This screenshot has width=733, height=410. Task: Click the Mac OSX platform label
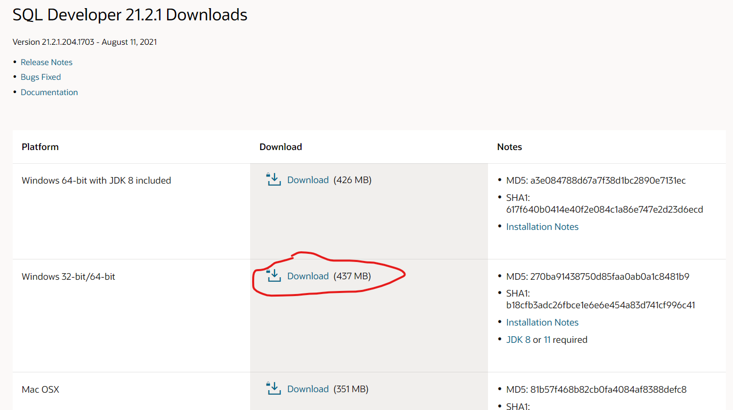click(40, 390)
